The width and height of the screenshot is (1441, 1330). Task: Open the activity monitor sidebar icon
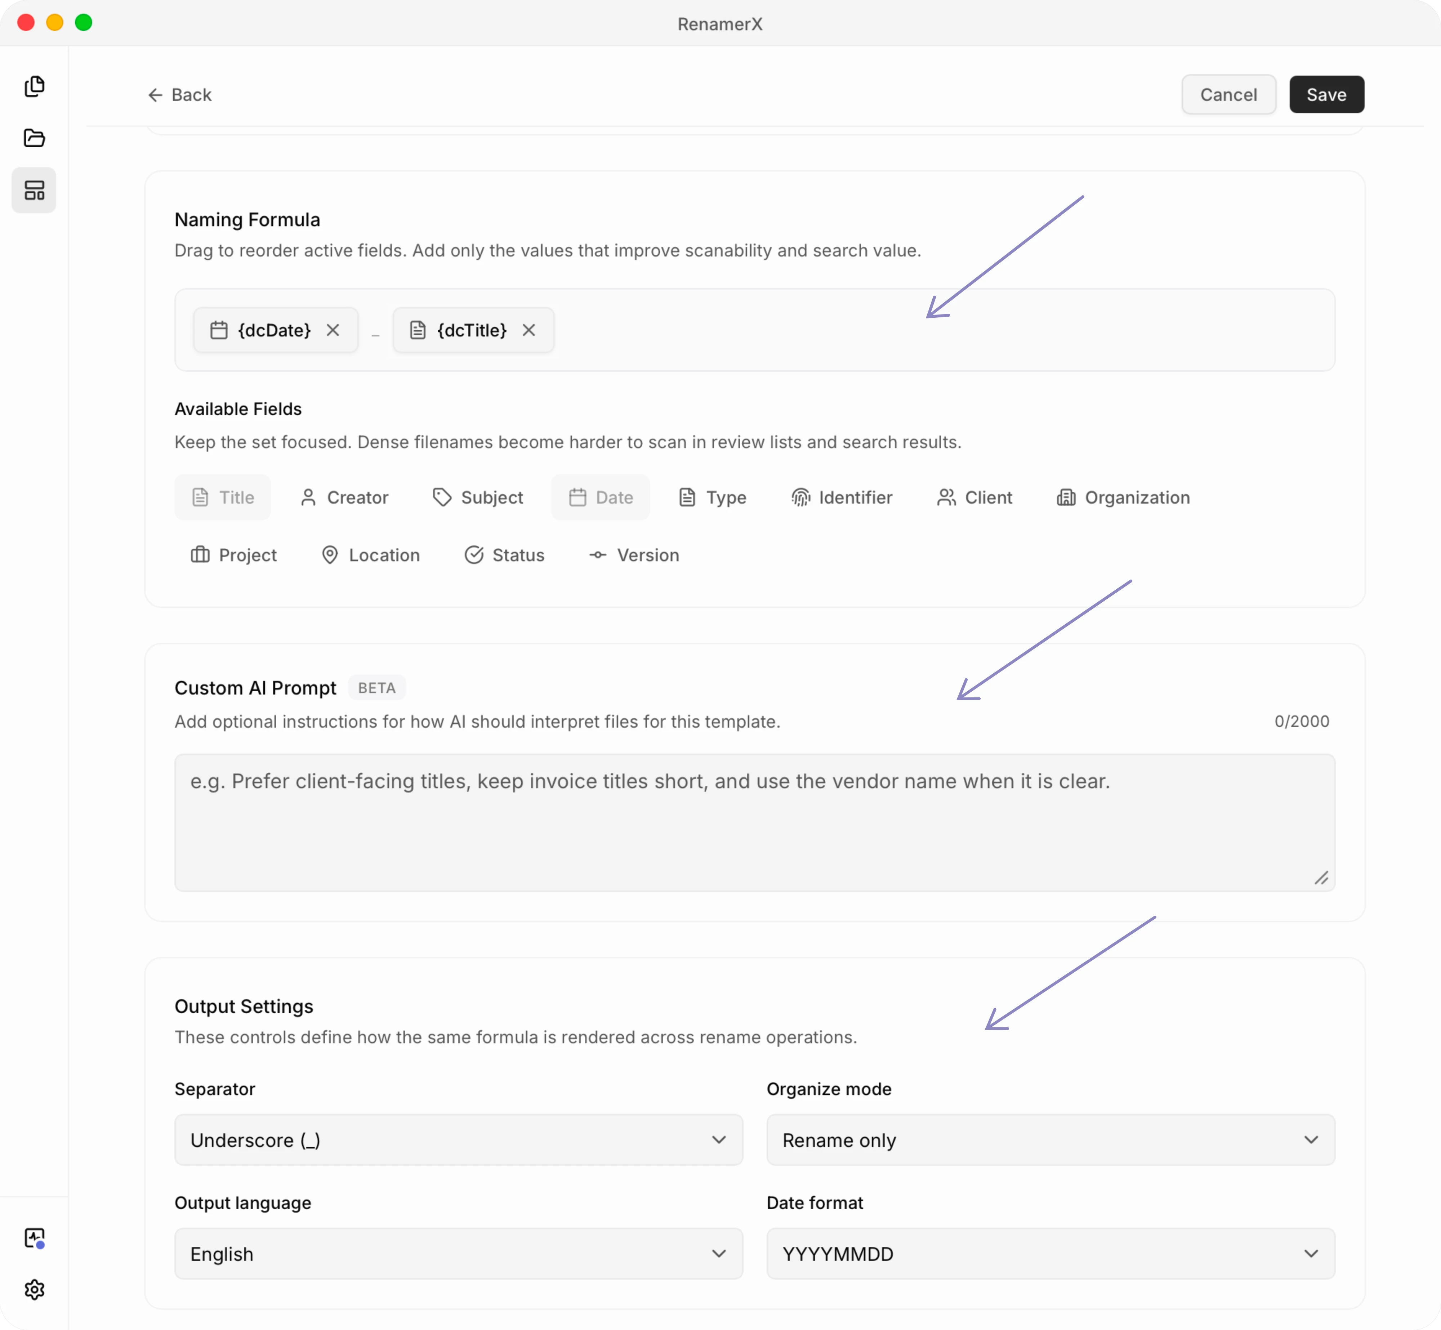(34, 1238)
